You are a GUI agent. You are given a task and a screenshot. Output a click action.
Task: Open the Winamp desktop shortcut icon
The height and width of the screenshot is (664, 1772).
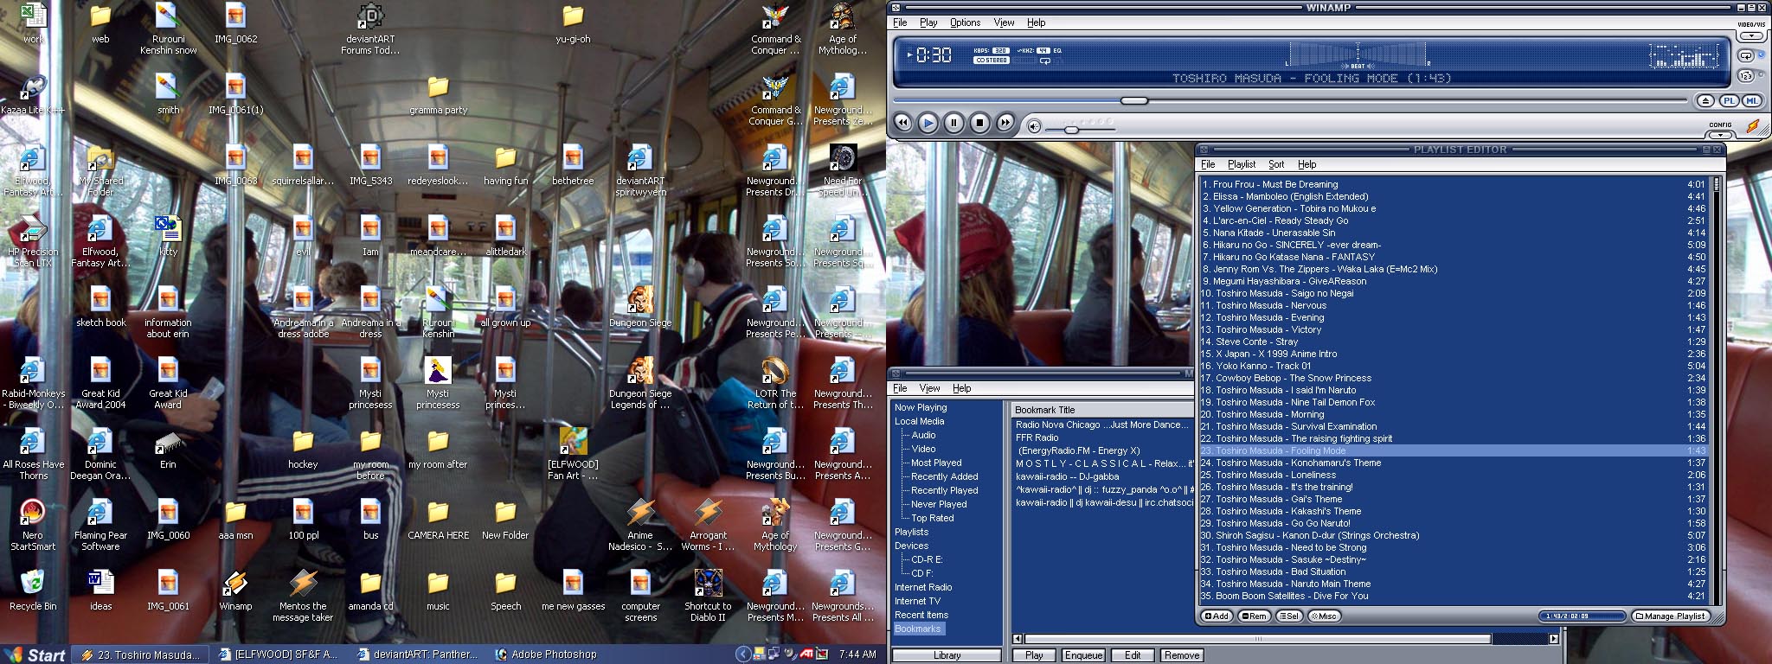tap(235, 591)
